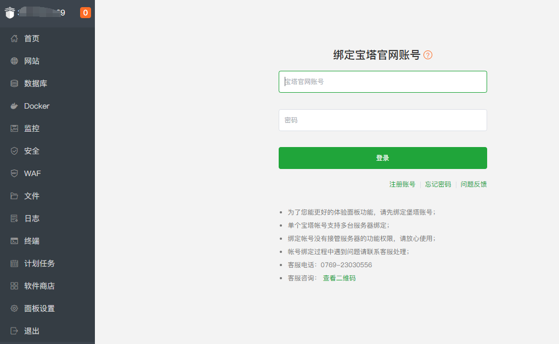Click the 单个宝塔帐号支持多台服务器绑定 line
The width and height of the screenshot is (559, 344).
point(338,225)
